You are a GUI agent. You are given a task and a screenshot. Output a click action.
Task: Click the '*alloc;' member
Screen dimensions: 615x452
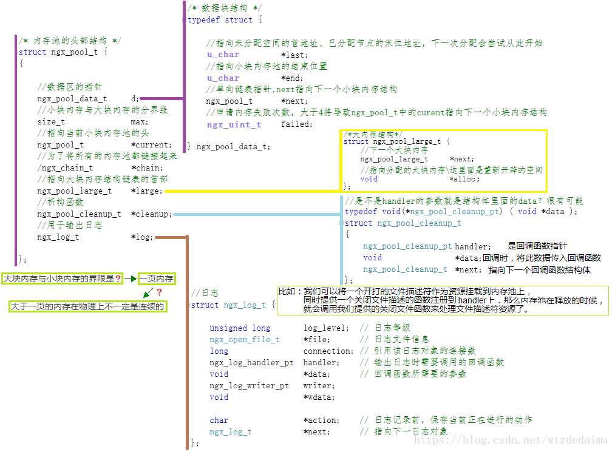(x=464, y=179)
